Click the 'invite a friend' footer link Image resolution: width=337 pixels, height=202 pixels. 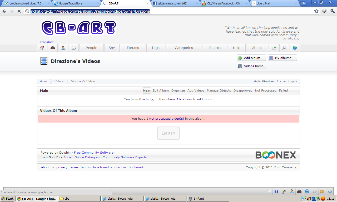[x=98, y=167]
